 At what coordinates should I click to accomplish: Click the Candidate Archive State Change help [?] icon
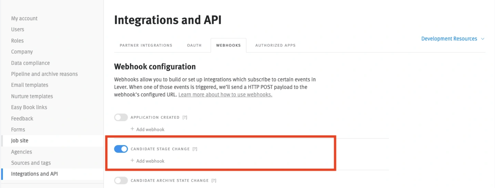[214, 181]
